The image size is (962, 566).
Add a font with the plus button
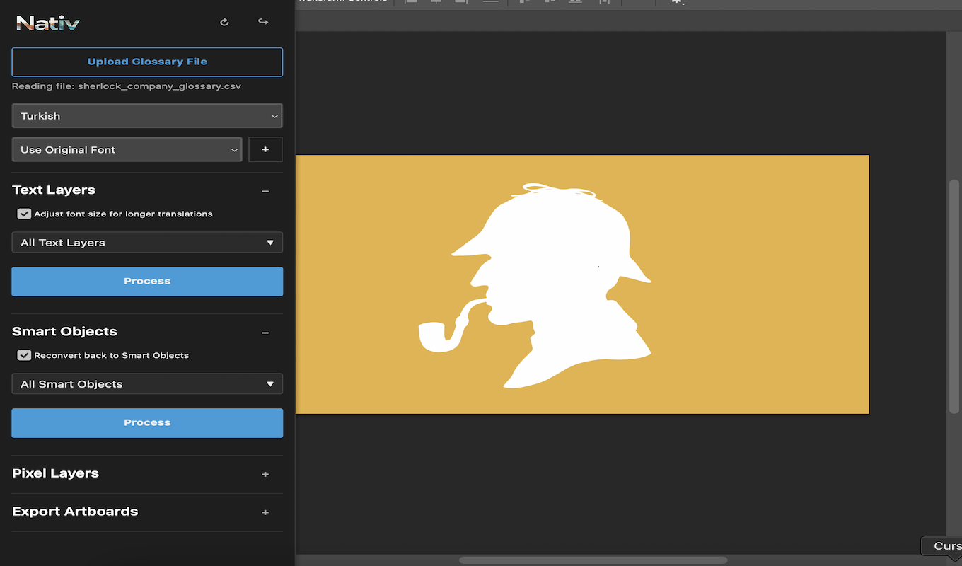point(265,149)
